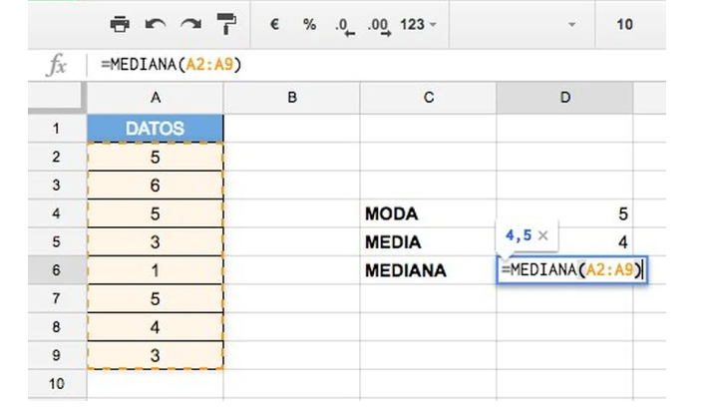Close the 4,5 result preview tooltip
The width and height of the screenshot is (711, 408).
pos(542,235)
